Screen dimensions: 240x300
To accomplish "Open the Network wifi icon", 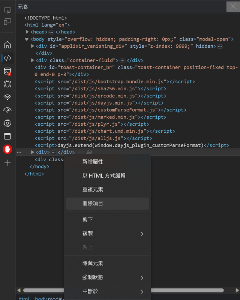I will (x=7, y=97).
